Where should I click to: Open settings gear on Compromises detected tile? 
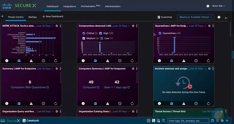[133, 26]
